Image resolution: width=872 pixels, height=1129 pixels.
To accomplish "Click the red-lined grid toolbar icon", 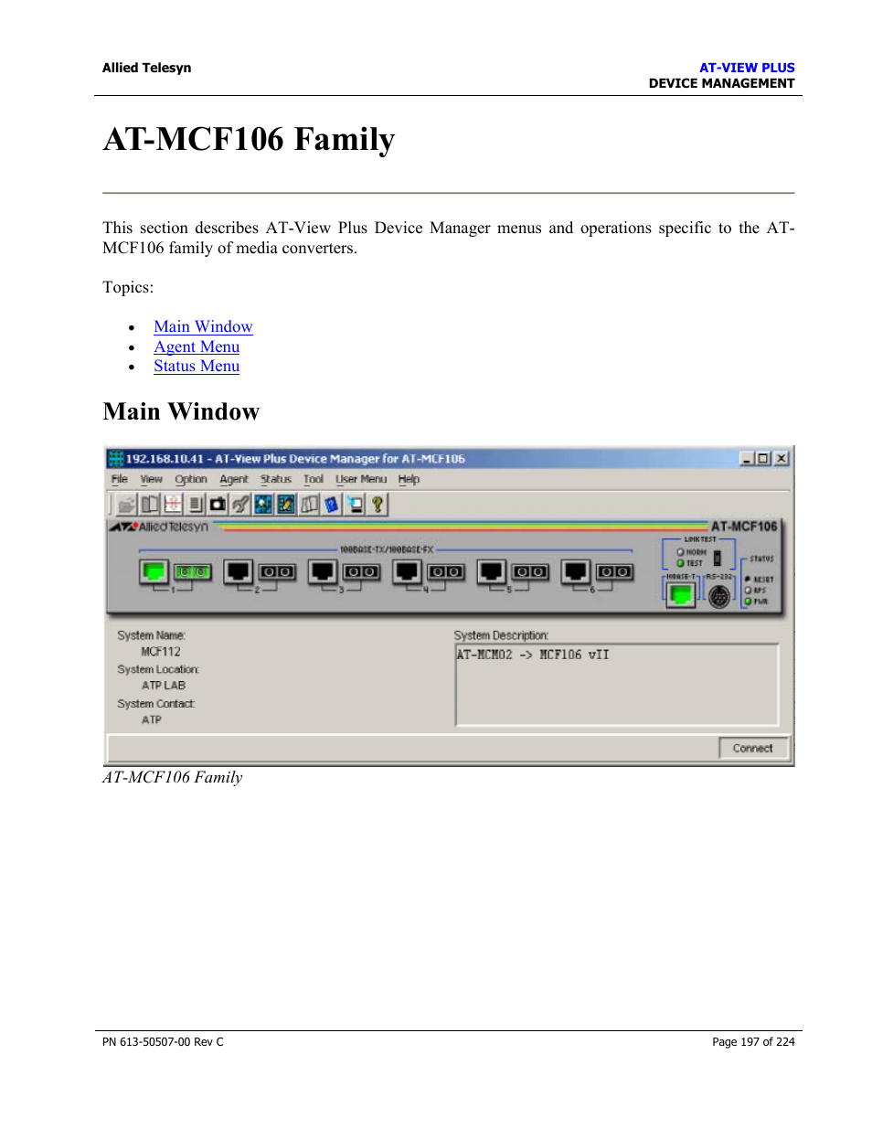I will point(172,504).
